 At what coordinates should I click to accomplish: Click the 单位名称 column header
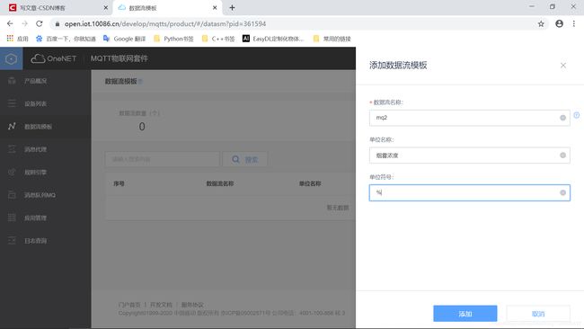coord(310,183)
